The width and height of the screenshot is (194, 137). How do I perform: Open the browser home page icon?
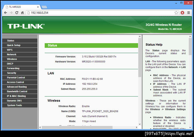point(22,13)
